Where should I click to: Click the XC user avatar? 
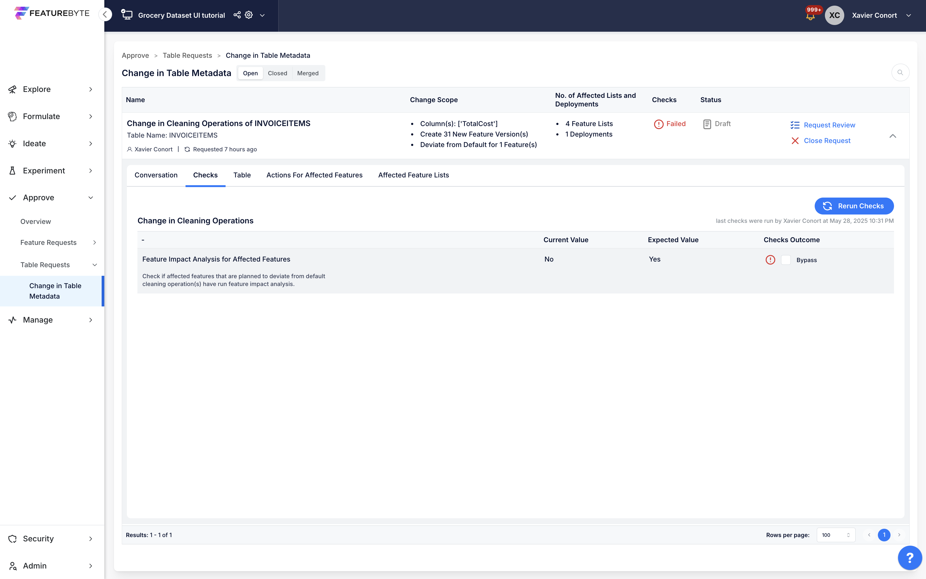coord(835,15)
